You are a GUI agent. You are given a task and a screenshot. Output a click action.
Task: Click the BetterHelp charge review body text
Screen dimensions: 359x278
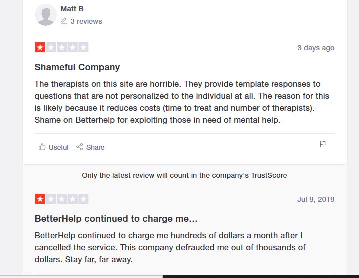coord(170,247)
